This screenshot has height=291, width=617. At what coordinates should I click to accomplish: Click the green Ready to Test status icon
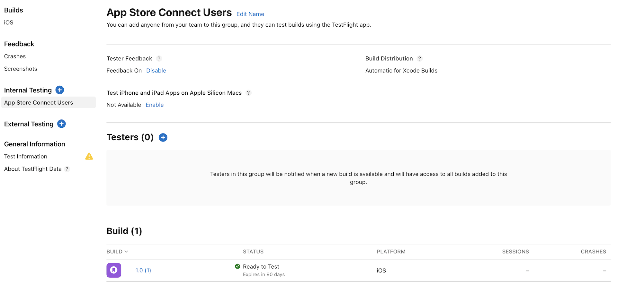(x=237, y=266)
